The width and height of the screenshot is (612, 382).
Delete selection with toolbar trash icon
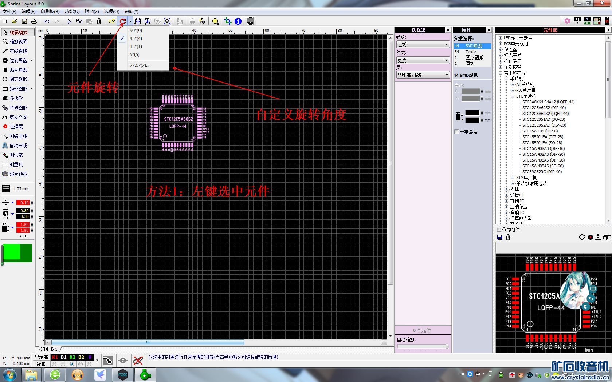pos(99,21)
